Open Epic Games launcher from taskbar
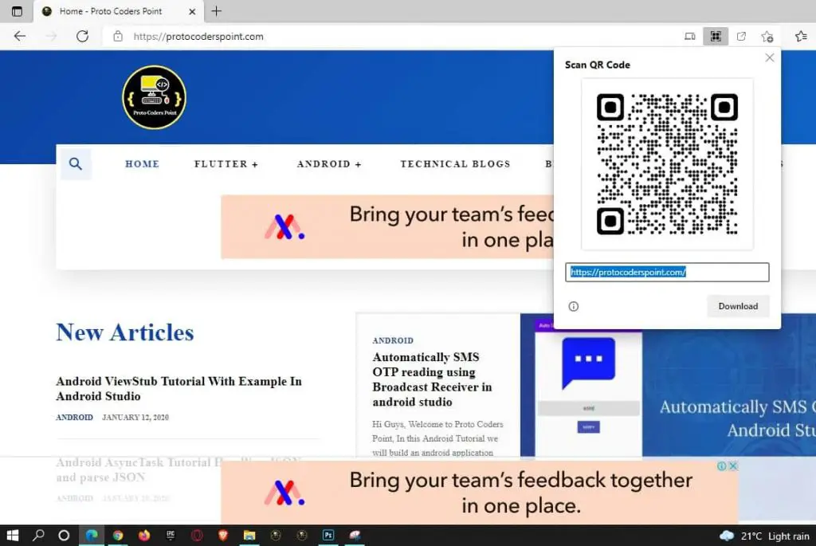Screen dimensions: 816x546 171,535
